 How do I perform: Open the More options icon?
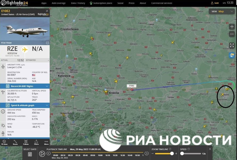[46, 142]
